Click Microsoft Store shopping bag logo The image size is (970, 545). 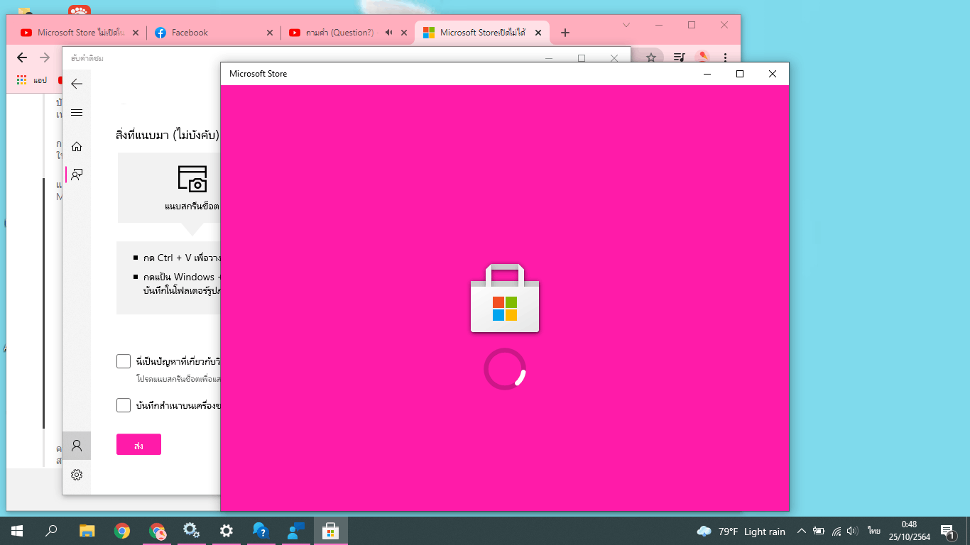(x=505, y=298)
